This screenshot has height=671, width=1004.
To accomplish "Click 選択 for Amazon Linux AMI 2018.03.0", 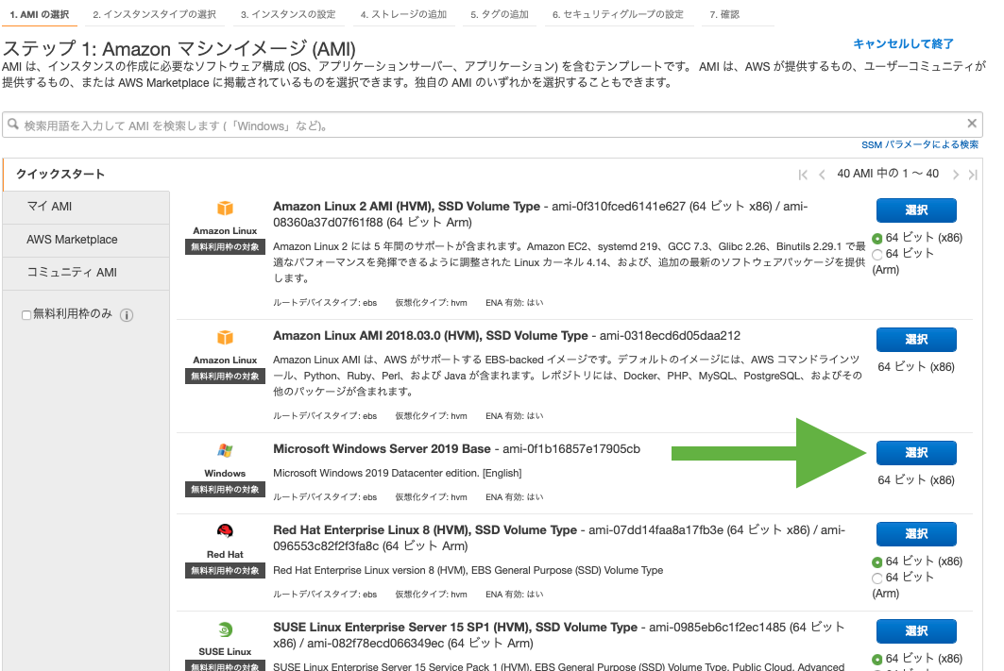I will [915, 340].
